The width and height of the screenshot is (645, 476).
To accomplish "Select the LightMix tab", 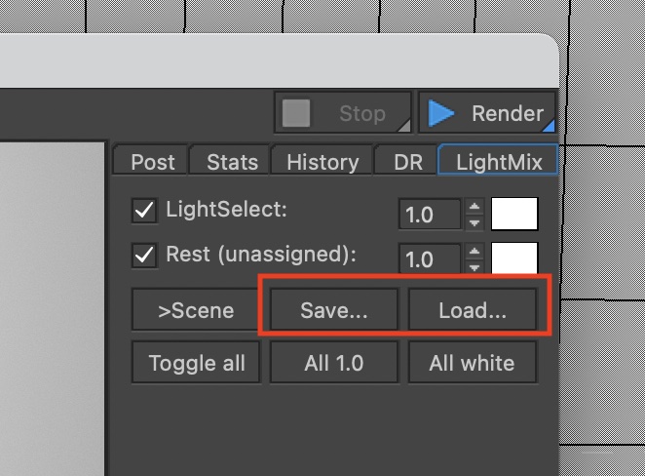I will click(499, 162).
